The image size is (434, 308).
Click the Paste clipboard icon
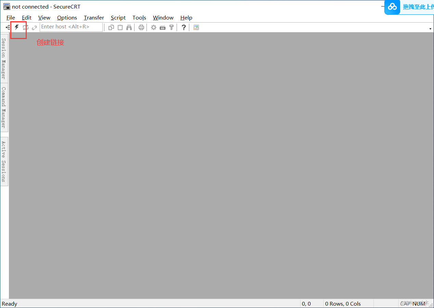[x=120, y=27]
